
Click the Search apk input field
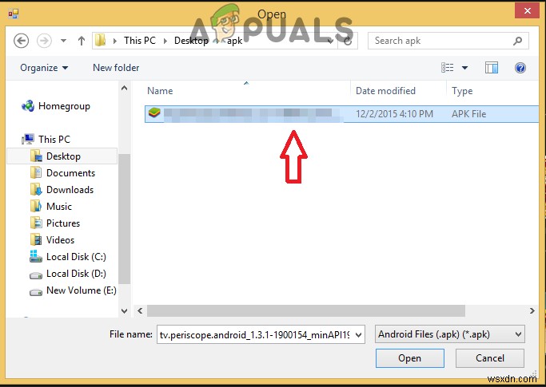(442, 41)
